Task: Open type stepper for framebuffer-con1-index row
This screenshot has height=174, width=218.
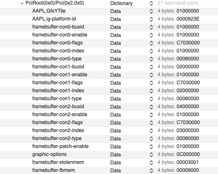Action: [151, 91]
